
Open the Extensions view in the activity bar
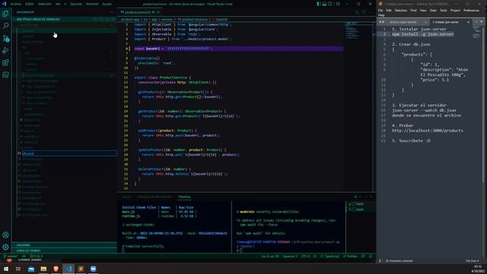click(5, 62)
